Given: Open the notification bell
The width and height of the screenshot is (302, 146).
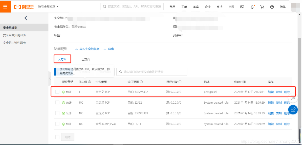Looking at the screenshot, I should pos(252,7).
